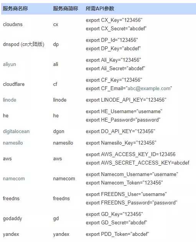This screenshot has width=196, height=242.
Task: Click the 所需API参数 column header
Action: (100, 8)
